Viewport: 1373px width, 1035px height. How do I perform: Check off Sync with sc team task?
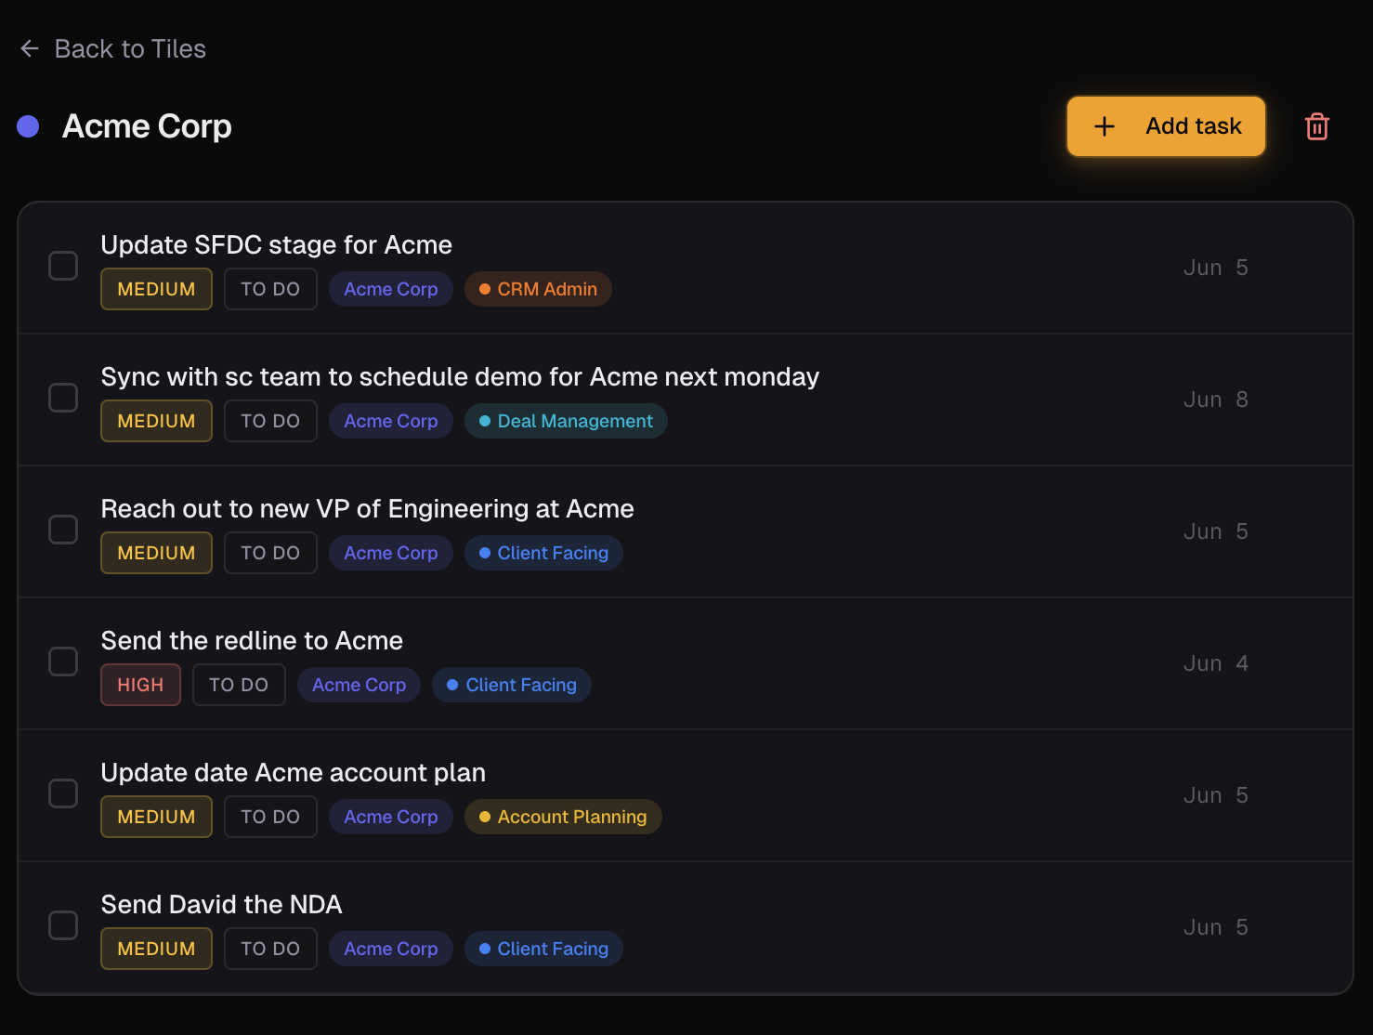(x=63, y=398)
